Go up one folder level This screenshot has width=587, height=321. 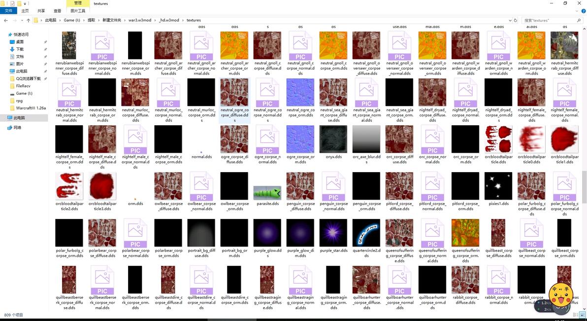click(x=28, y=20)
